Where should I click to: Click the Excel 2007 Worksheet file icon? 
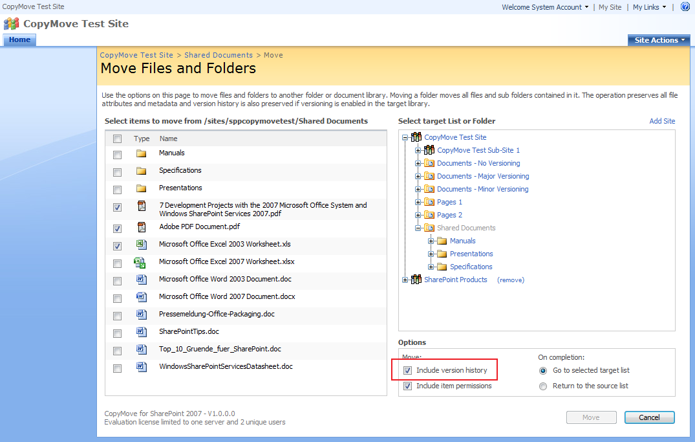(x=140, y=263)
